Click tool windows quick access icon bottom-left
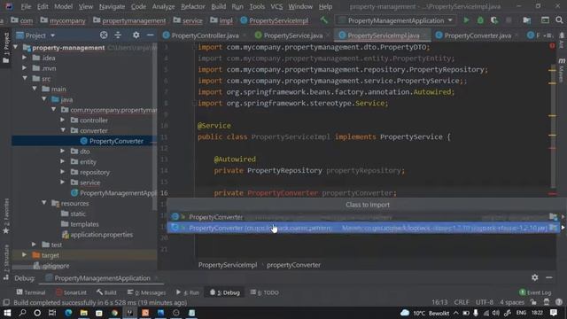The height and width of the screenshot is (319, 567). click(6, 302)
